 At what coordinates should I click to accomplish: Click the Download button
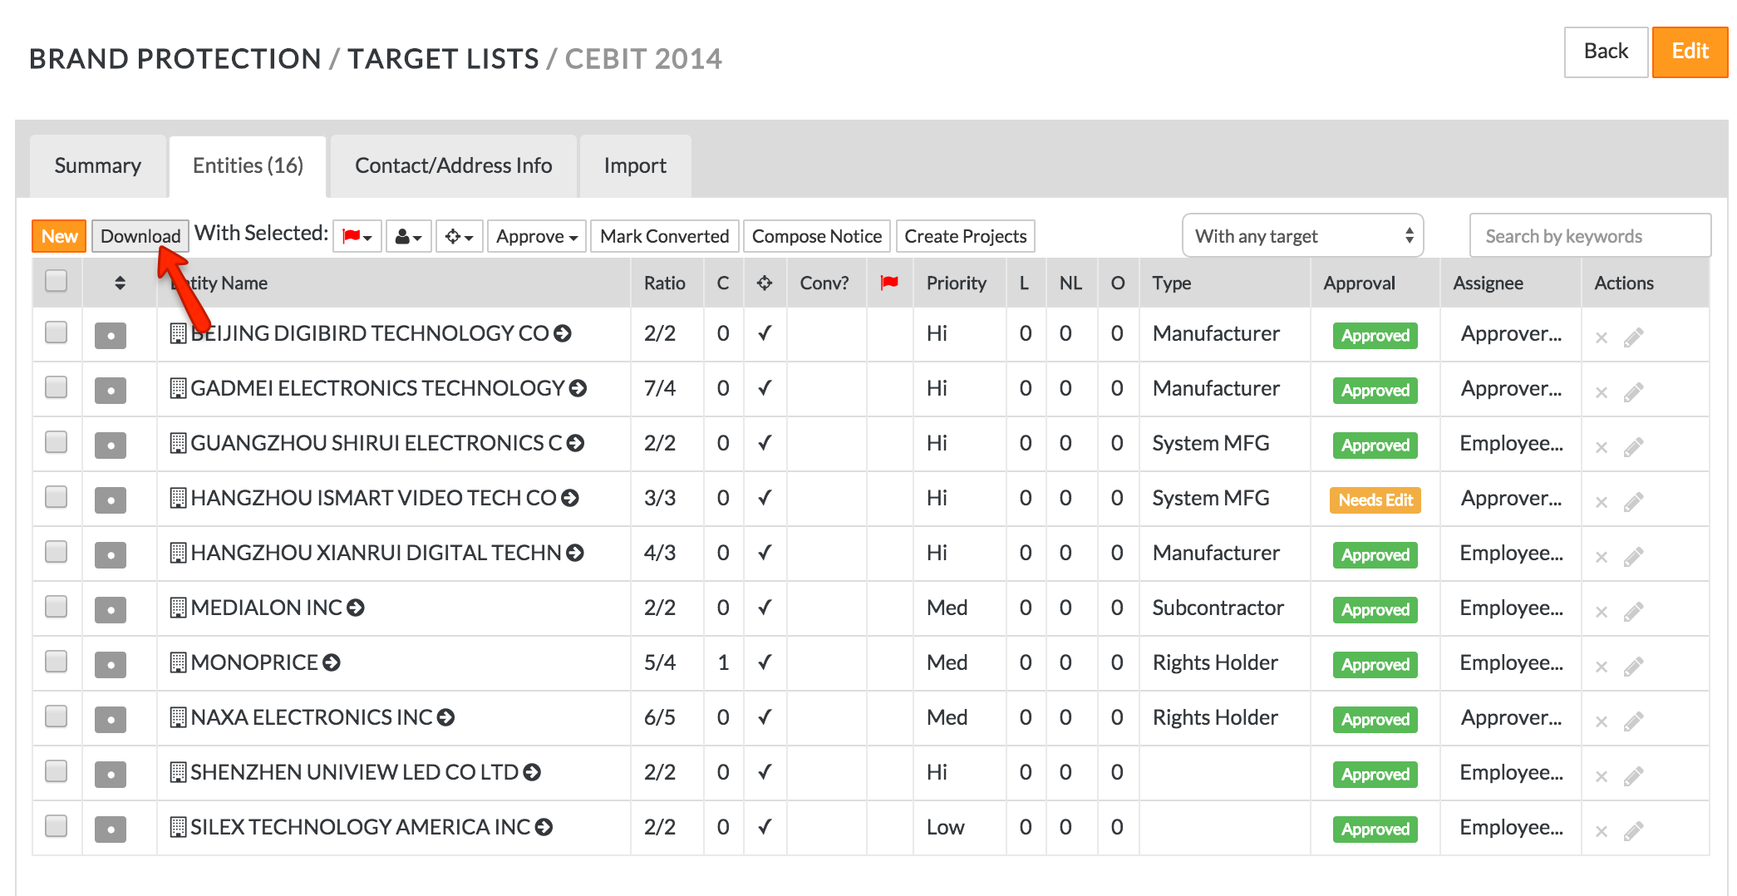point(140,236)
